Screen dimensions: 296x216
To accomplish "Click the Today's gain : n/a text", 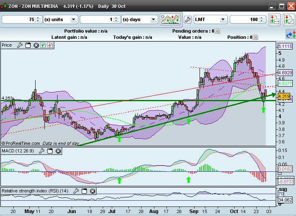I will point(133,37).
